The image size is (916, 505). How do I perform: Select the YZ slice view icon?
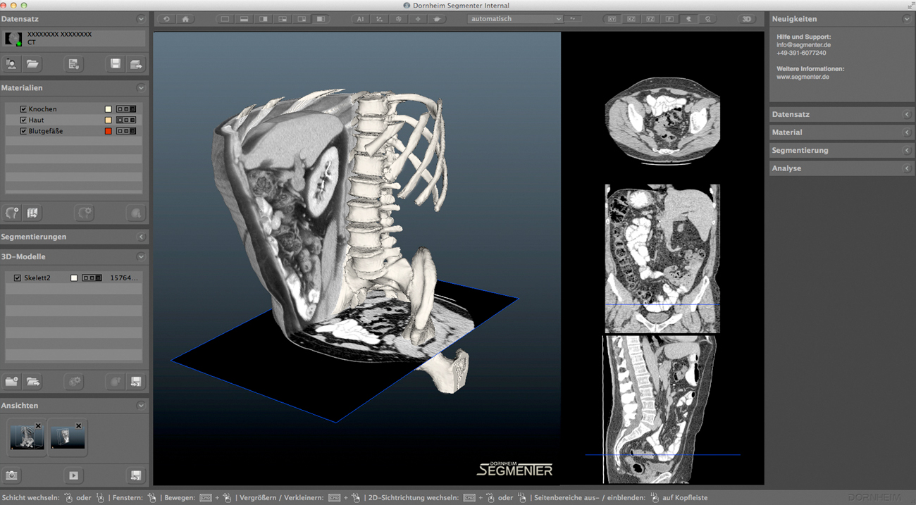click(x=650, y=19)
